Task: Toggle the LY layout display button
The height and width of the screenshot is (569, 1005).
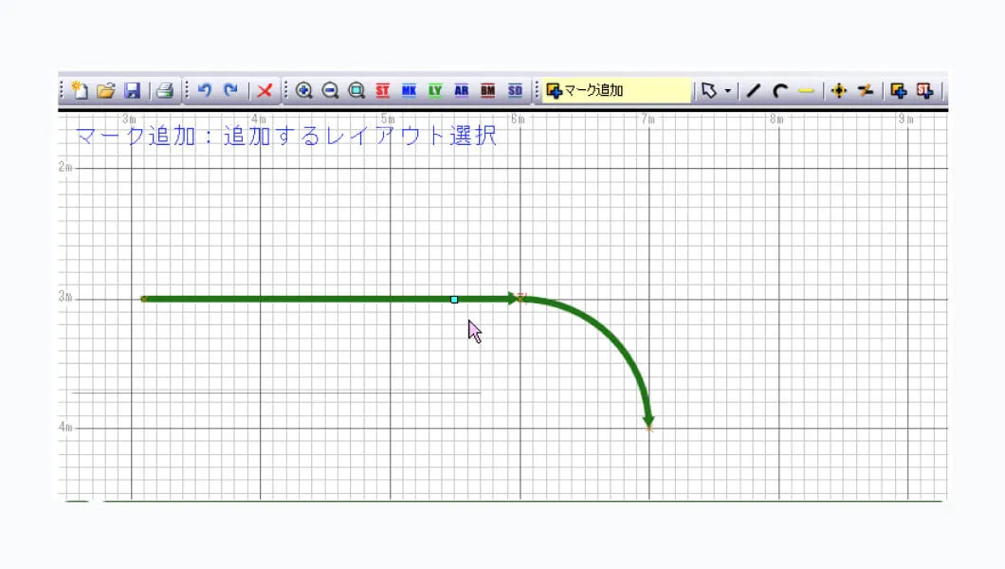Action: 435,91
